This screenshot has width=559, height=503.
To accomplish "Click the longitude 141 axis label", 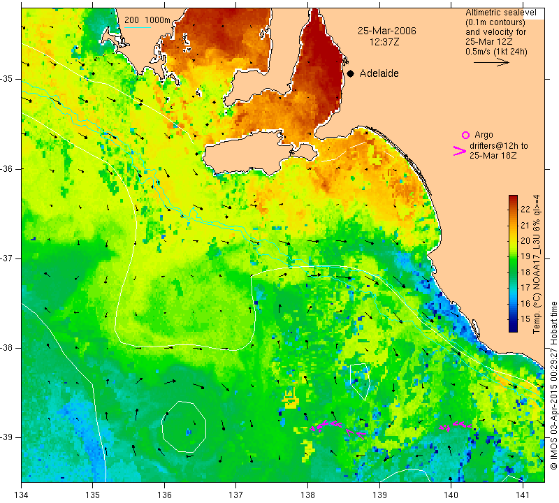I will [523, 495].
